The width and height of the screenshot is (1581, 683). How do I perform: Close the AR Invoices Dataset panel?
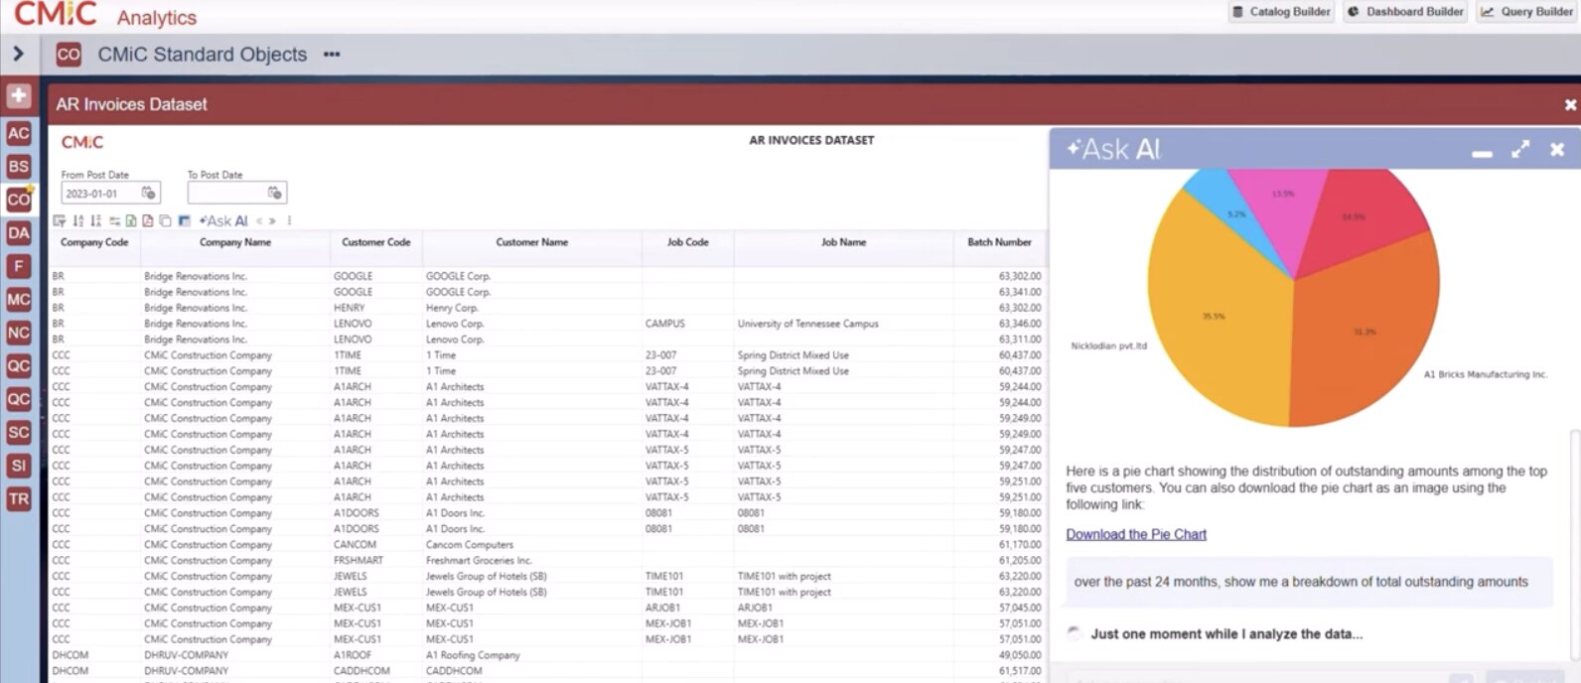point(1570,104)
